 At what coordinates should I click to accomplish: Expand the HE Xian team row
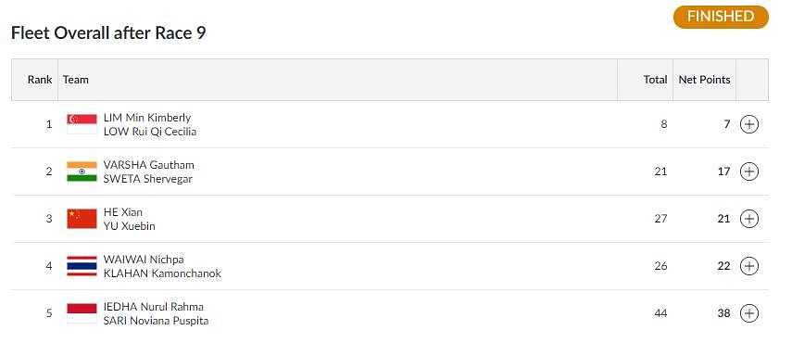click(749, 219)
